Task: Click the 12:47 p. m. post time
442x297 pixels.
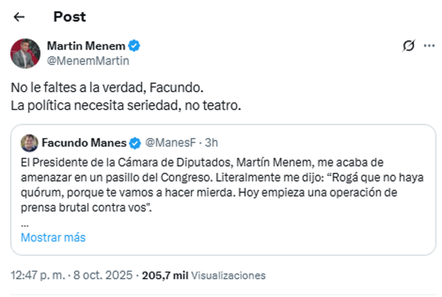Action: pyautogui.click(x=38, y=275)
